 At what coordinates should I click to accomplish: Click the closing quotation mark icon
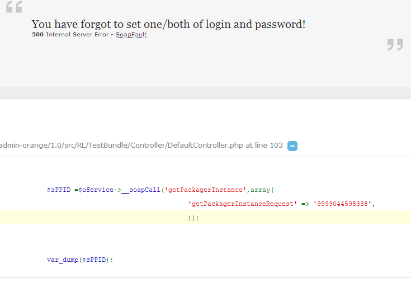395,45
